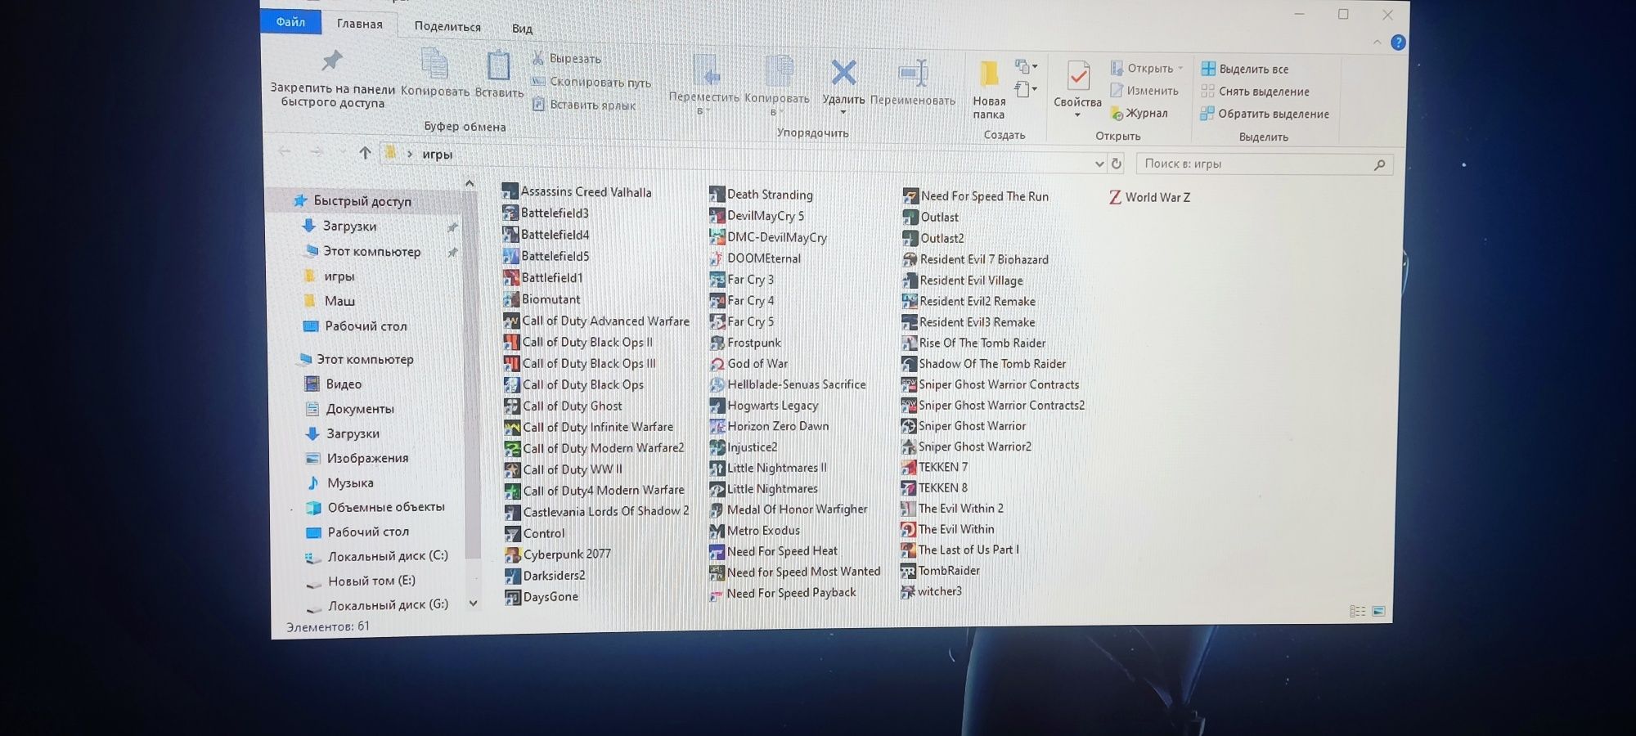Viewport: 1636px width, 736px height.
Task: Switch to large icons view in the status bar
Action: tap(1379, 611)
